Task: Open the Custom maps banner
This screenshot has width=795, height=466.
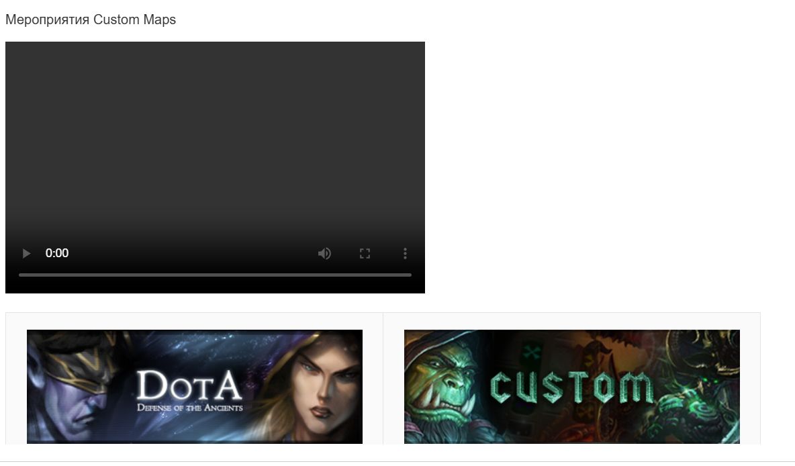Action: tap(572, 387)
